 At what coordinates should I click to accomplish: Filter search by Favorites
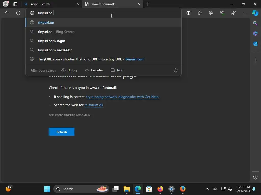coord(94,70)
